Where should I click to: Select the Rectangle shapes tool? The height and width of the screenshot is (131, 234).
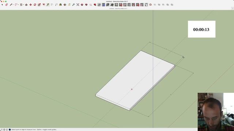(x=21, y=5)
